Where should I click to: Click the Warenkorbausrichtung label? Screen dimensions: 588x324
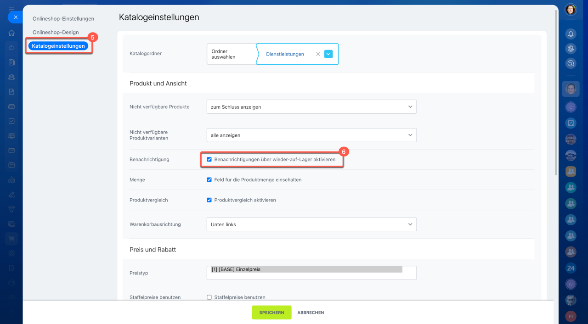pyautogui.click(x=155, y=224)
